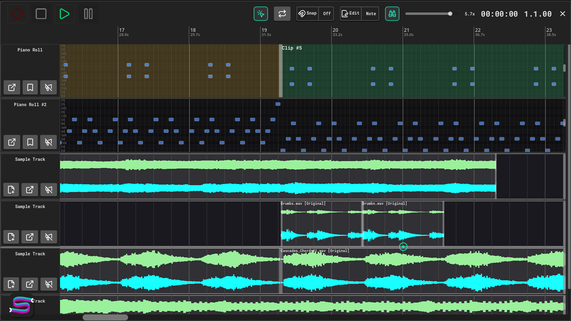Click bar 21 marker on the timeline
The height and width of the screenshot is (321, 571).
coord(407,30)
